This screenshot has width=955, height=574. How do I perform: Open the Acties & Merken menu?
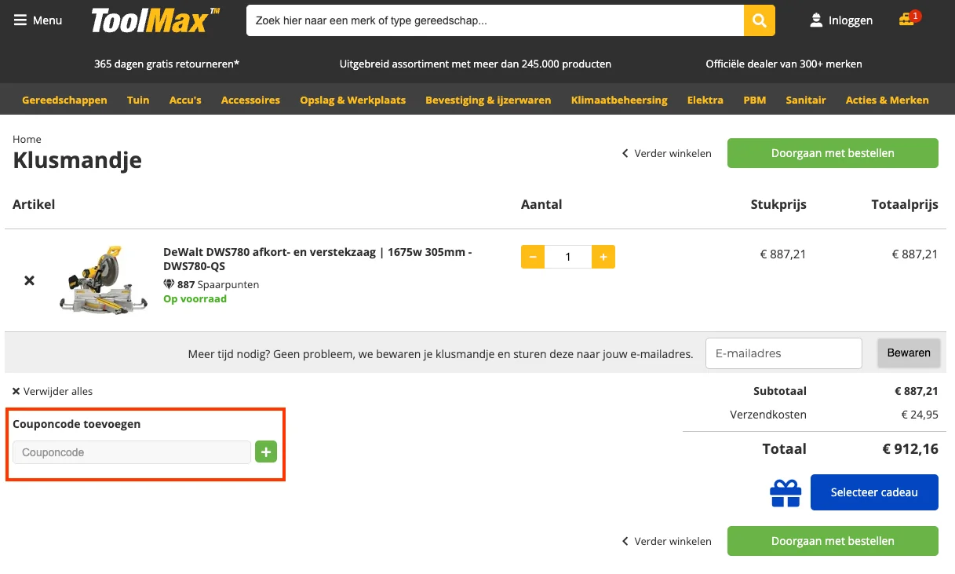887,100
